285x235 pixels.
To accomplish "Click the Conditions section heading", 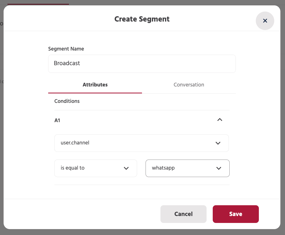I will [x=67, y=101].
